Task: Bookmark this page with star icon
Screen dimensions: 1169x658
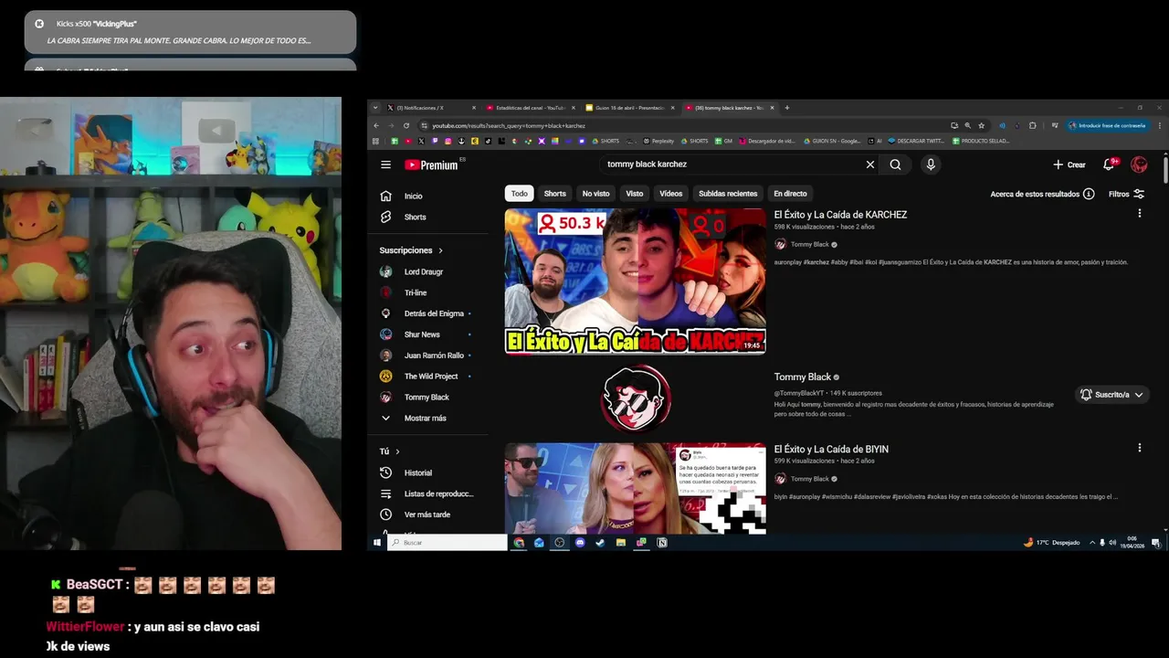Action: point(982,125)
